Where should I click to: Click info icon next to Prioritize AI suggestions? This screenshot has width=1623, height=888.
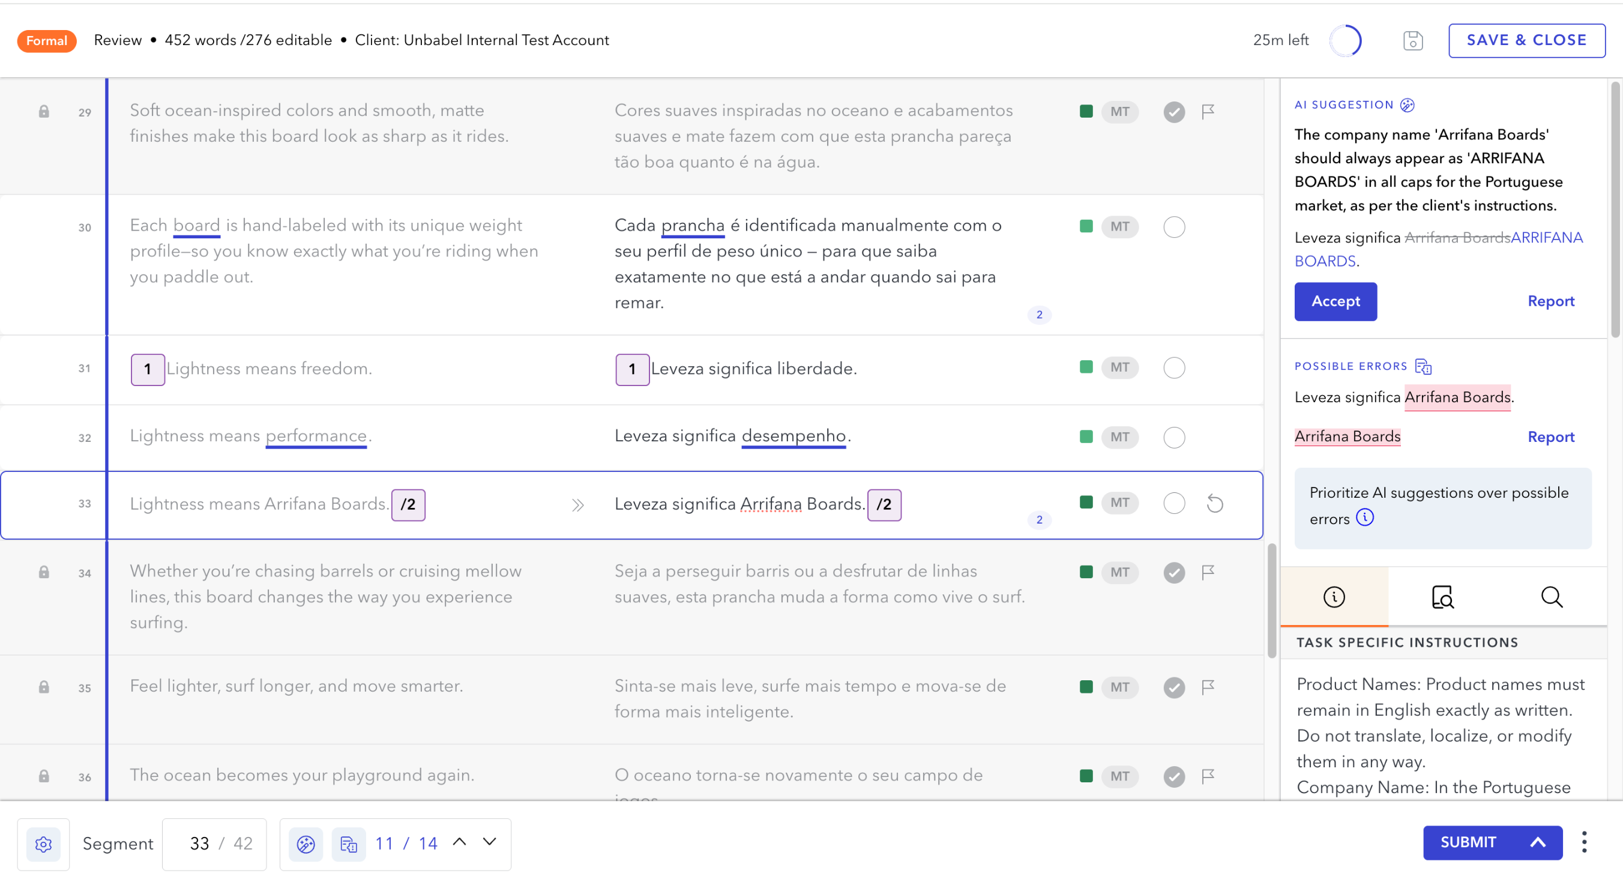(x=1365, y=518)
